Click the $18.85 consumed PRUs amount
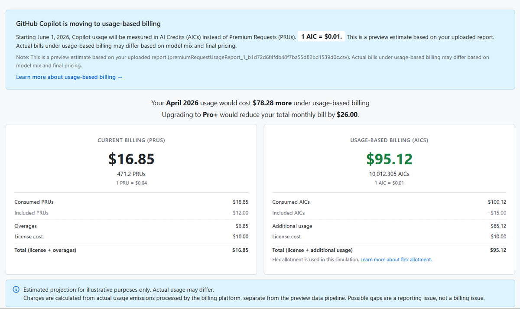This screenshot has height=309, width=520. click(240, 202)
